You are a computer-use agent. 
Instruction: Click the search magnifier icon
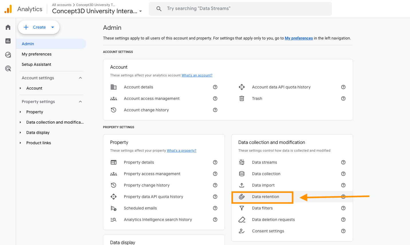click(x=159, y=9)
